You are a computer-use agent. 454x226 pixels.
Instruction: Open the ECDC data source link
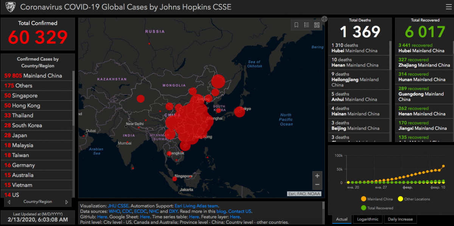point(140,211)
